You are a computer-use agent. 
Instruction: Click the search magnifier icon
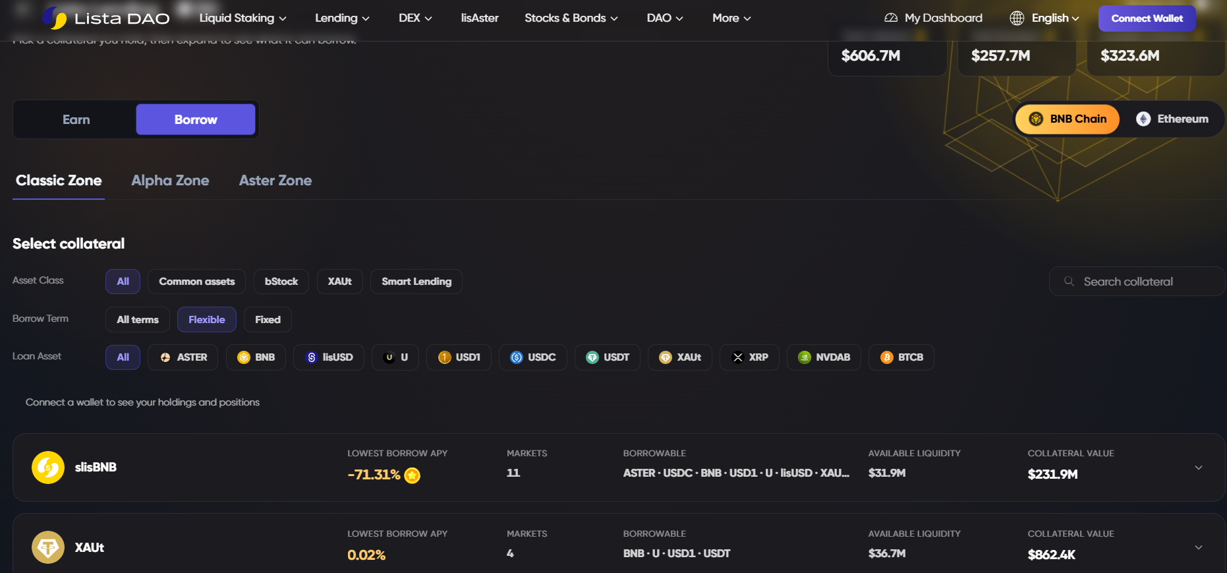[1069, 282]
